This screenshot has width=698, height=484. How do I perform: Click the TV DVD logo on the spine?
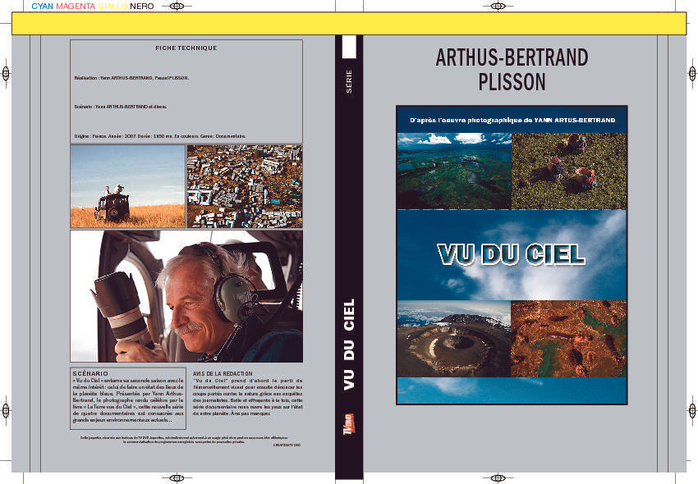349,424
